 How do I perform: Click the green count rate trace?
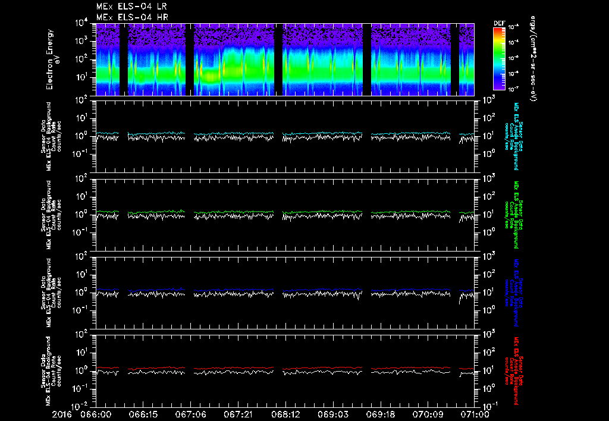[x=233, y=212]
